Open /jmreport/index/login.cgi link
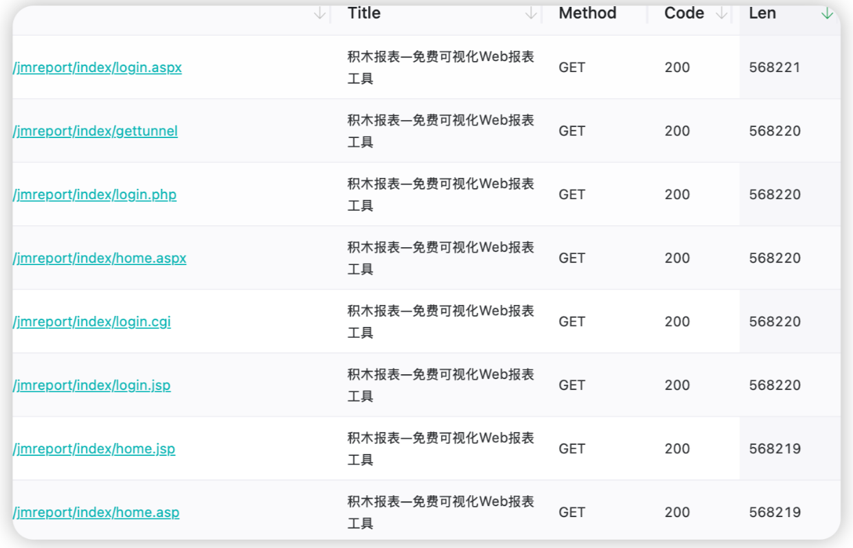 click(x=91, y=321)
